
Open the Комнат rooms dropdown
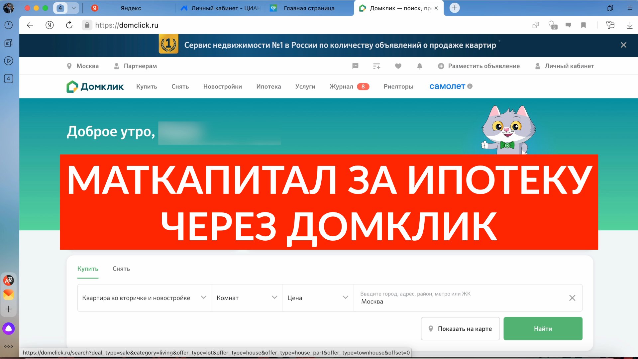click(x=247, y=298)
